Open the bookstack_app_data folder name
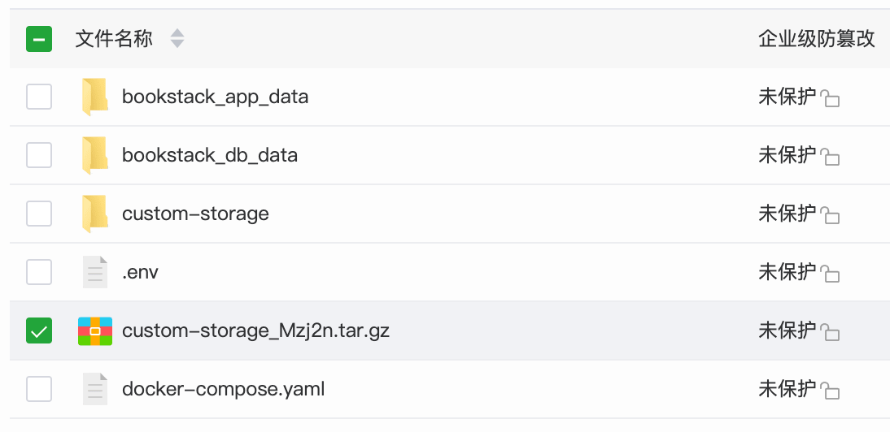Viewport: 890px width, 432px height. coord(215,97)
